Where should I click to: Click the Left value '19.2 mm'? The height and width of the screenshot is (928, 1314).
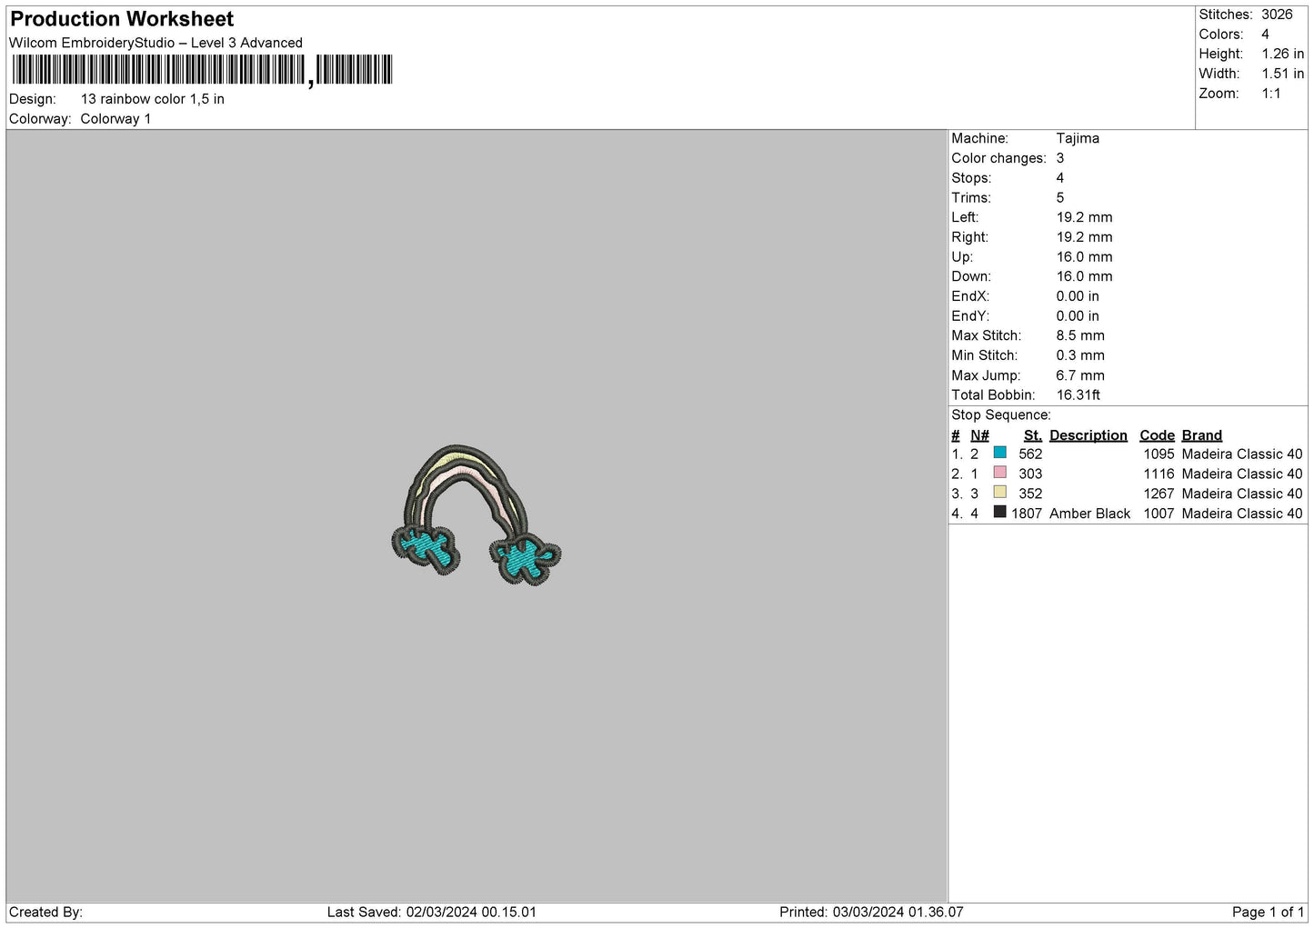(1084, 217)
